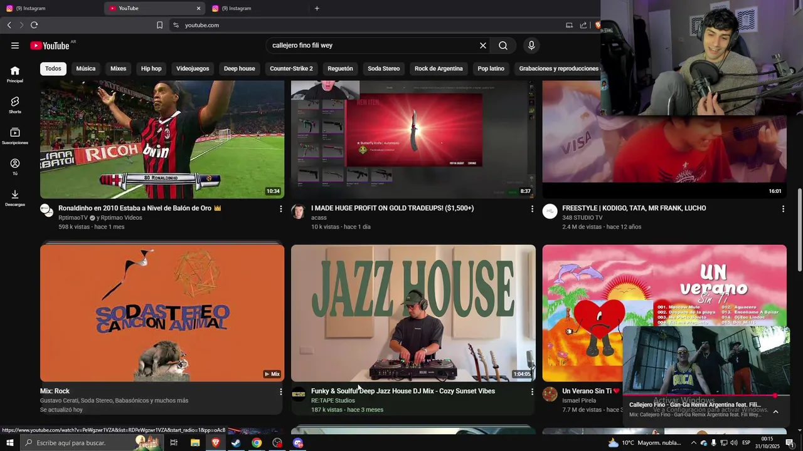The height and width of the screenshot is (451, 803).
Task: Open the RE:TAPE Studios channel avatar
Action: click(x=299, y=394)
